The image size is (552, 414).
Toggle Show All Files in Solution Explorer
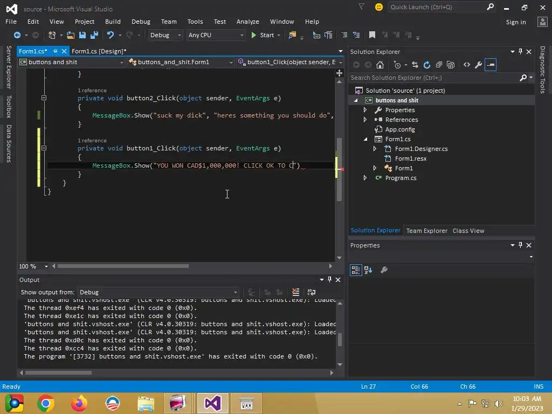click(x=451, y=65)
